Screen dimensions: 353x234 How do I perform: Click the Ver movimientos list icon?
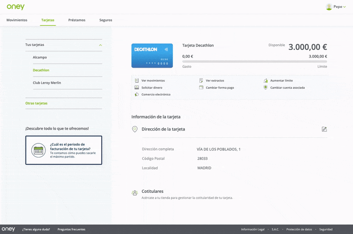(137, 81)
